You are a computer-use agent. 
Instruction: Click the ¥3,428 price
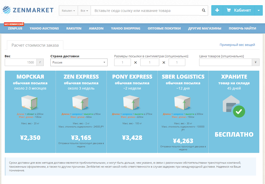click(x=132, y=138)
